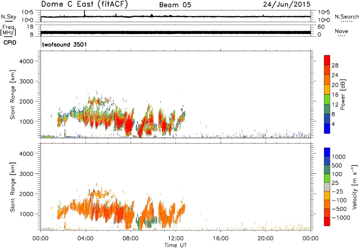Click the '1000' velocity scale value
The image size is (359, 248).
(x=338, y=157)
